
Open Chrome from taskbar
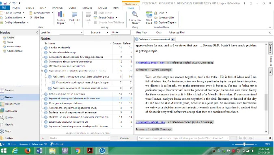78,151
